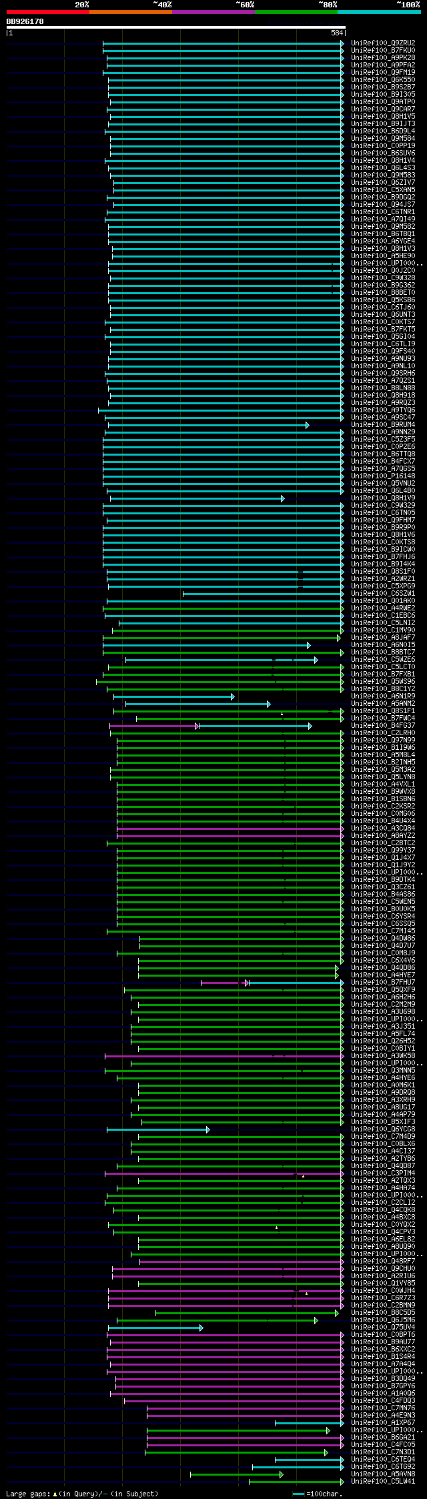This screenshot has width=427, height=1499.
Task: Select UniRef100_Q6ZIV7 hit label
Action: pyautogui.click(x=383, y=182)
